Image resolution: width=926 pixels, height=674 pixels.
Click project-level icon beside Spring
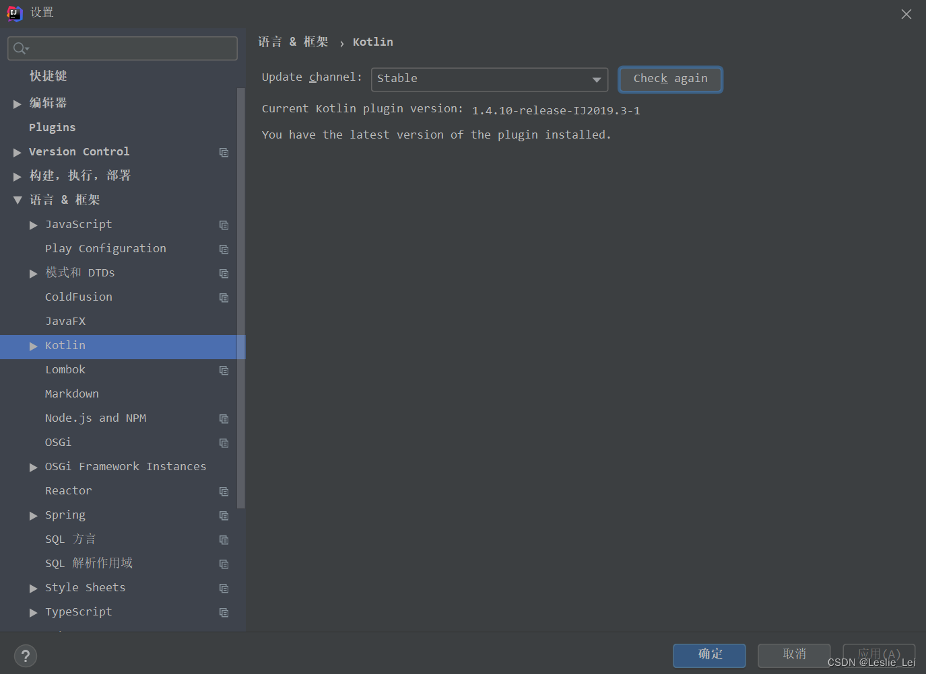tap(224, 516)
